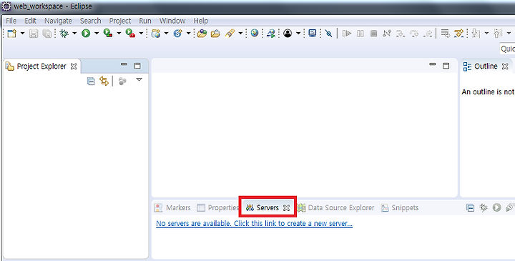Click the Open Type folder icon
This screenshot has width=515, height=261.
click(x=202, y=33)
